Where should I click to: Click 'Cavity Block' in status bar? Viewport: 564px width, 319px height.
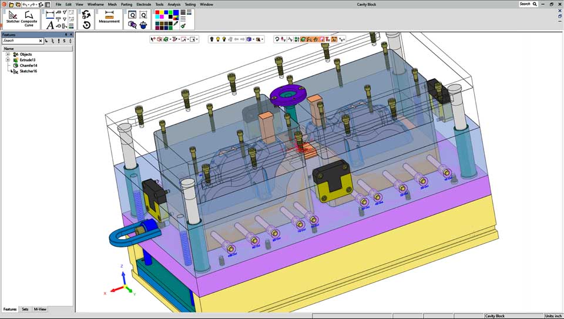tap(495, 315)
